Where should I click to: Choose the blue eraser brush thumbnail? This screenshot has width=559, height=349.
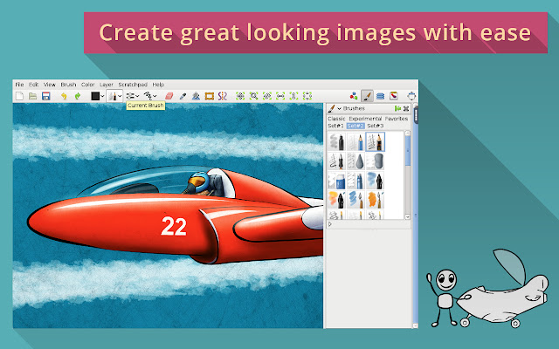pyautogui.click(x=336, y=181)
